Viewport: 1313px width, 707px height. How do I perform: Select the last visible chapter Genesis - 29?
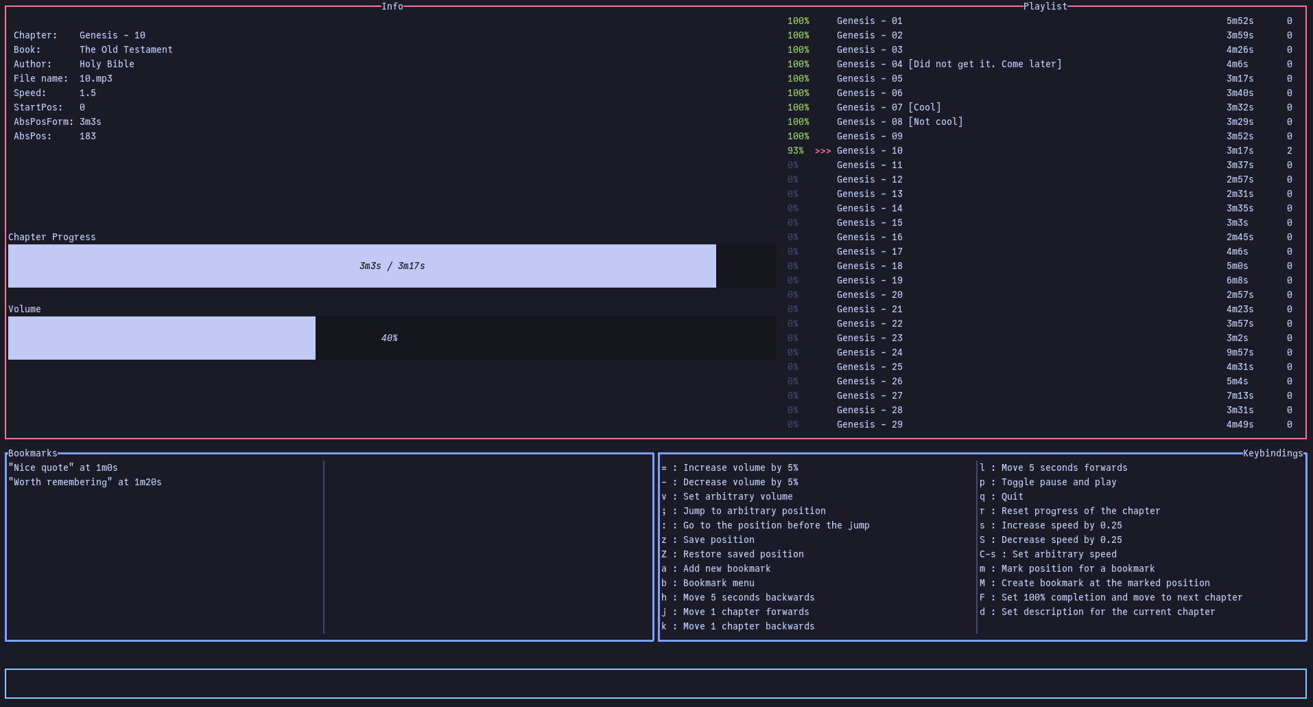pyautogui.click(x=869, y=424)
